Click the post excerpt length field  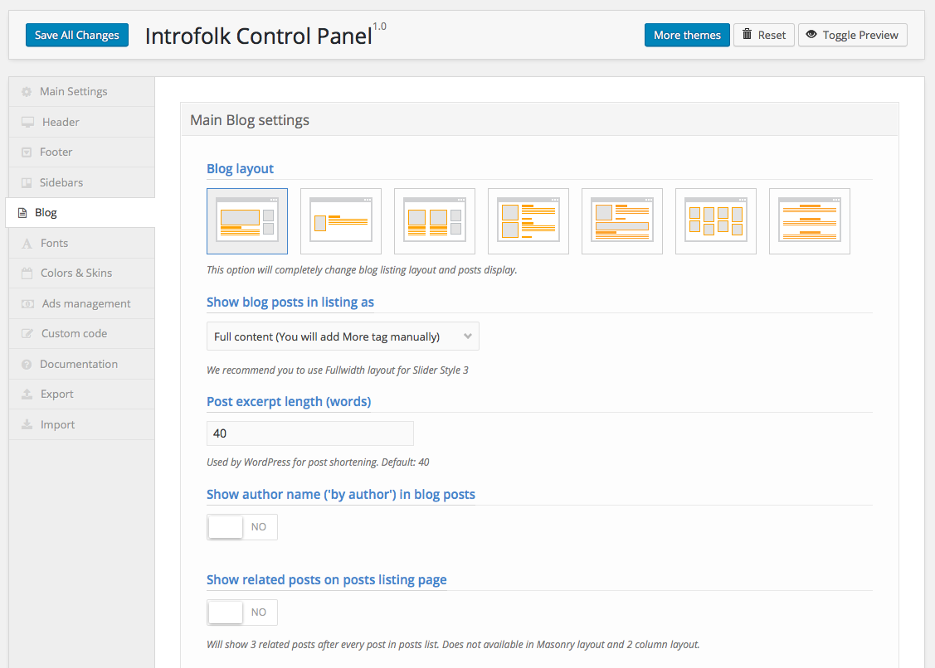click(309, 433)
